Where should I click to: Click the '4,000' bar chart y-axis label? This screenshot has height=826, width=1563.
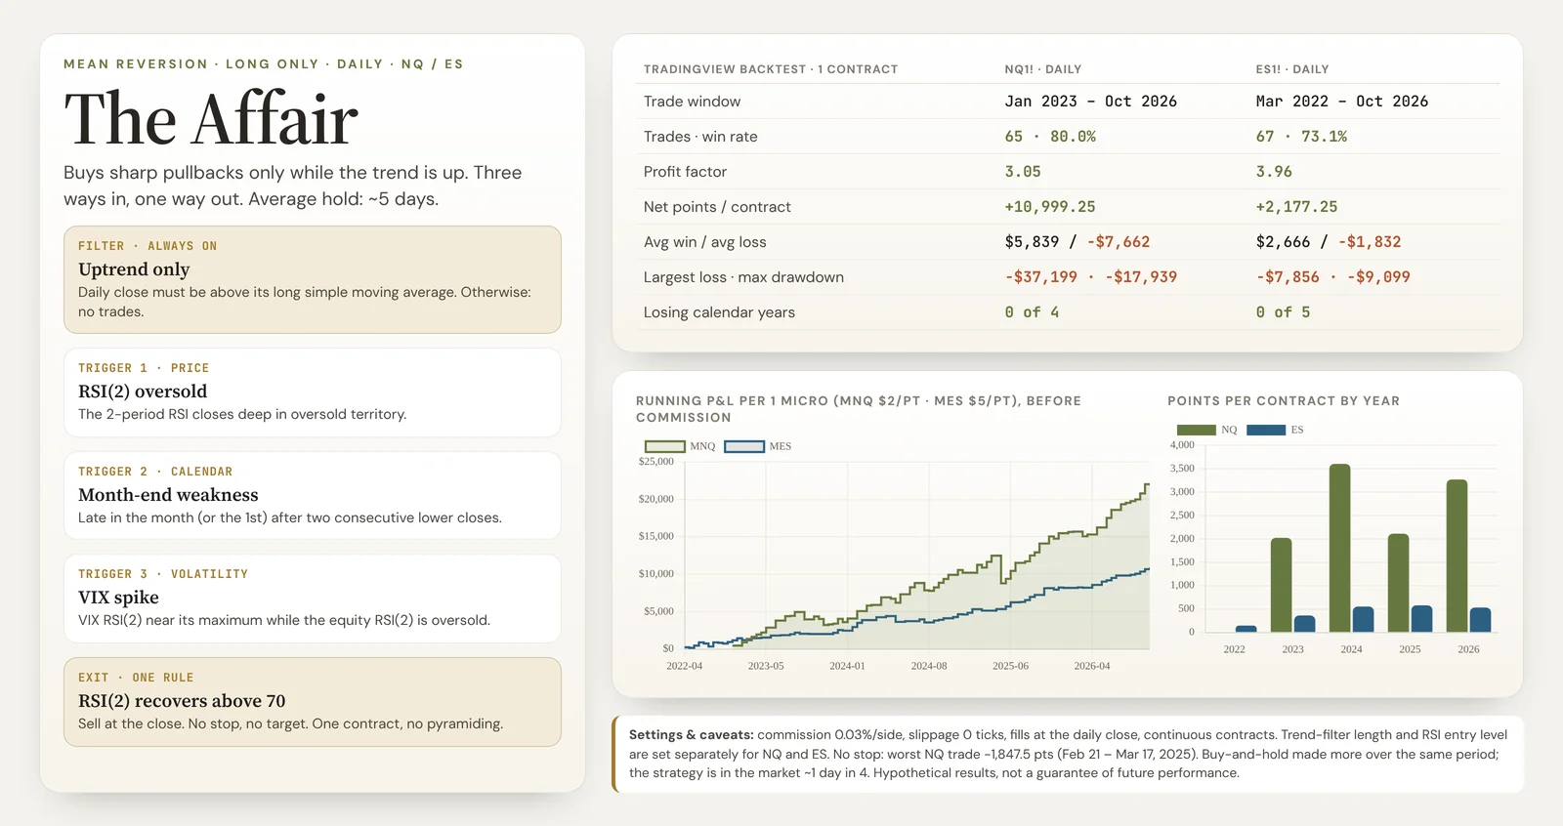[1182, 445]
